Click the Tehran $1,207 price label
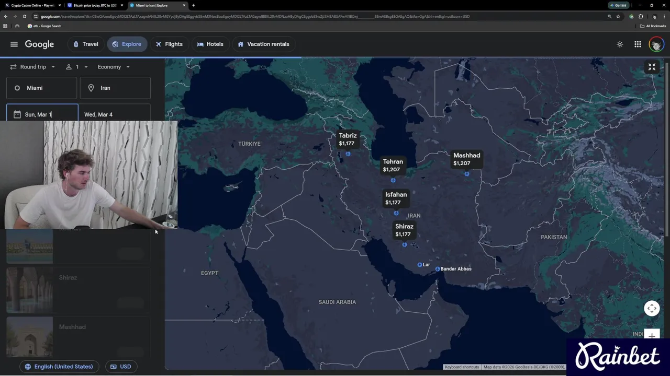Screen dimensions: 670x376 coord(393,166)
